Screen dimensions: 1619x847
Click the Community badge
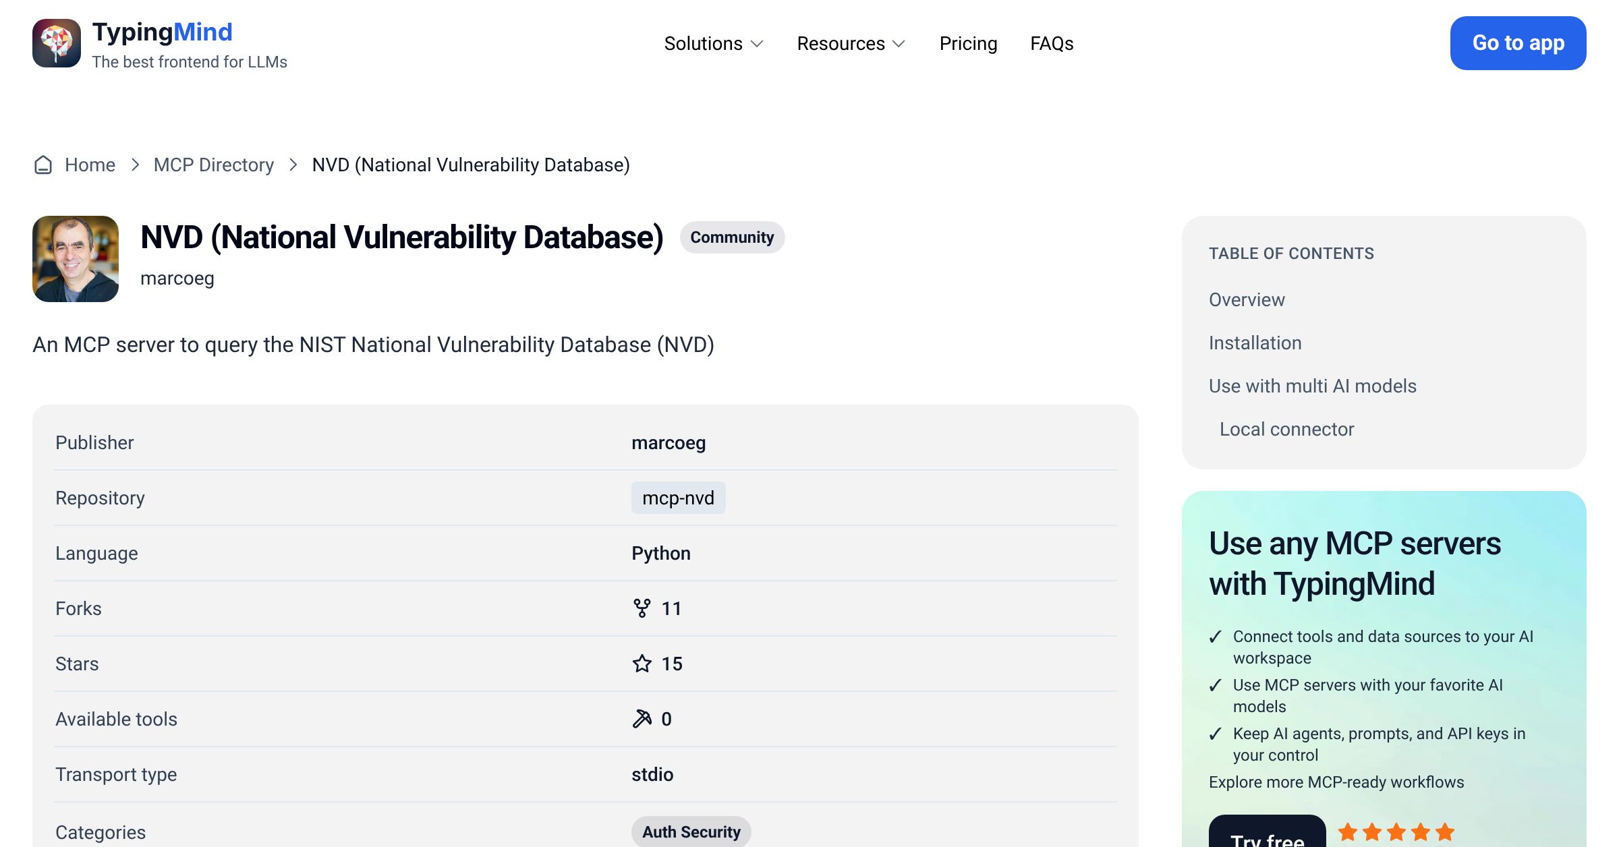point(732,237)
